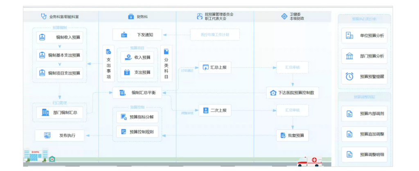
Task: Select the 部门编制汇总 building icon
Action: pyautogui.click(x=45, y=112)
